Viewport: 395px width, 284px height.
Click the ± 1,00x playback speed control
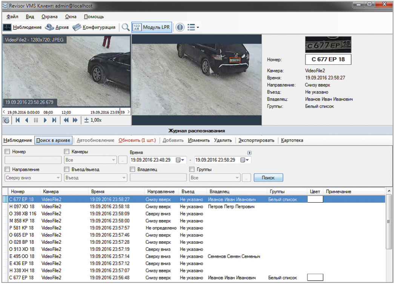pyautogui.click(x=93, y=120)
